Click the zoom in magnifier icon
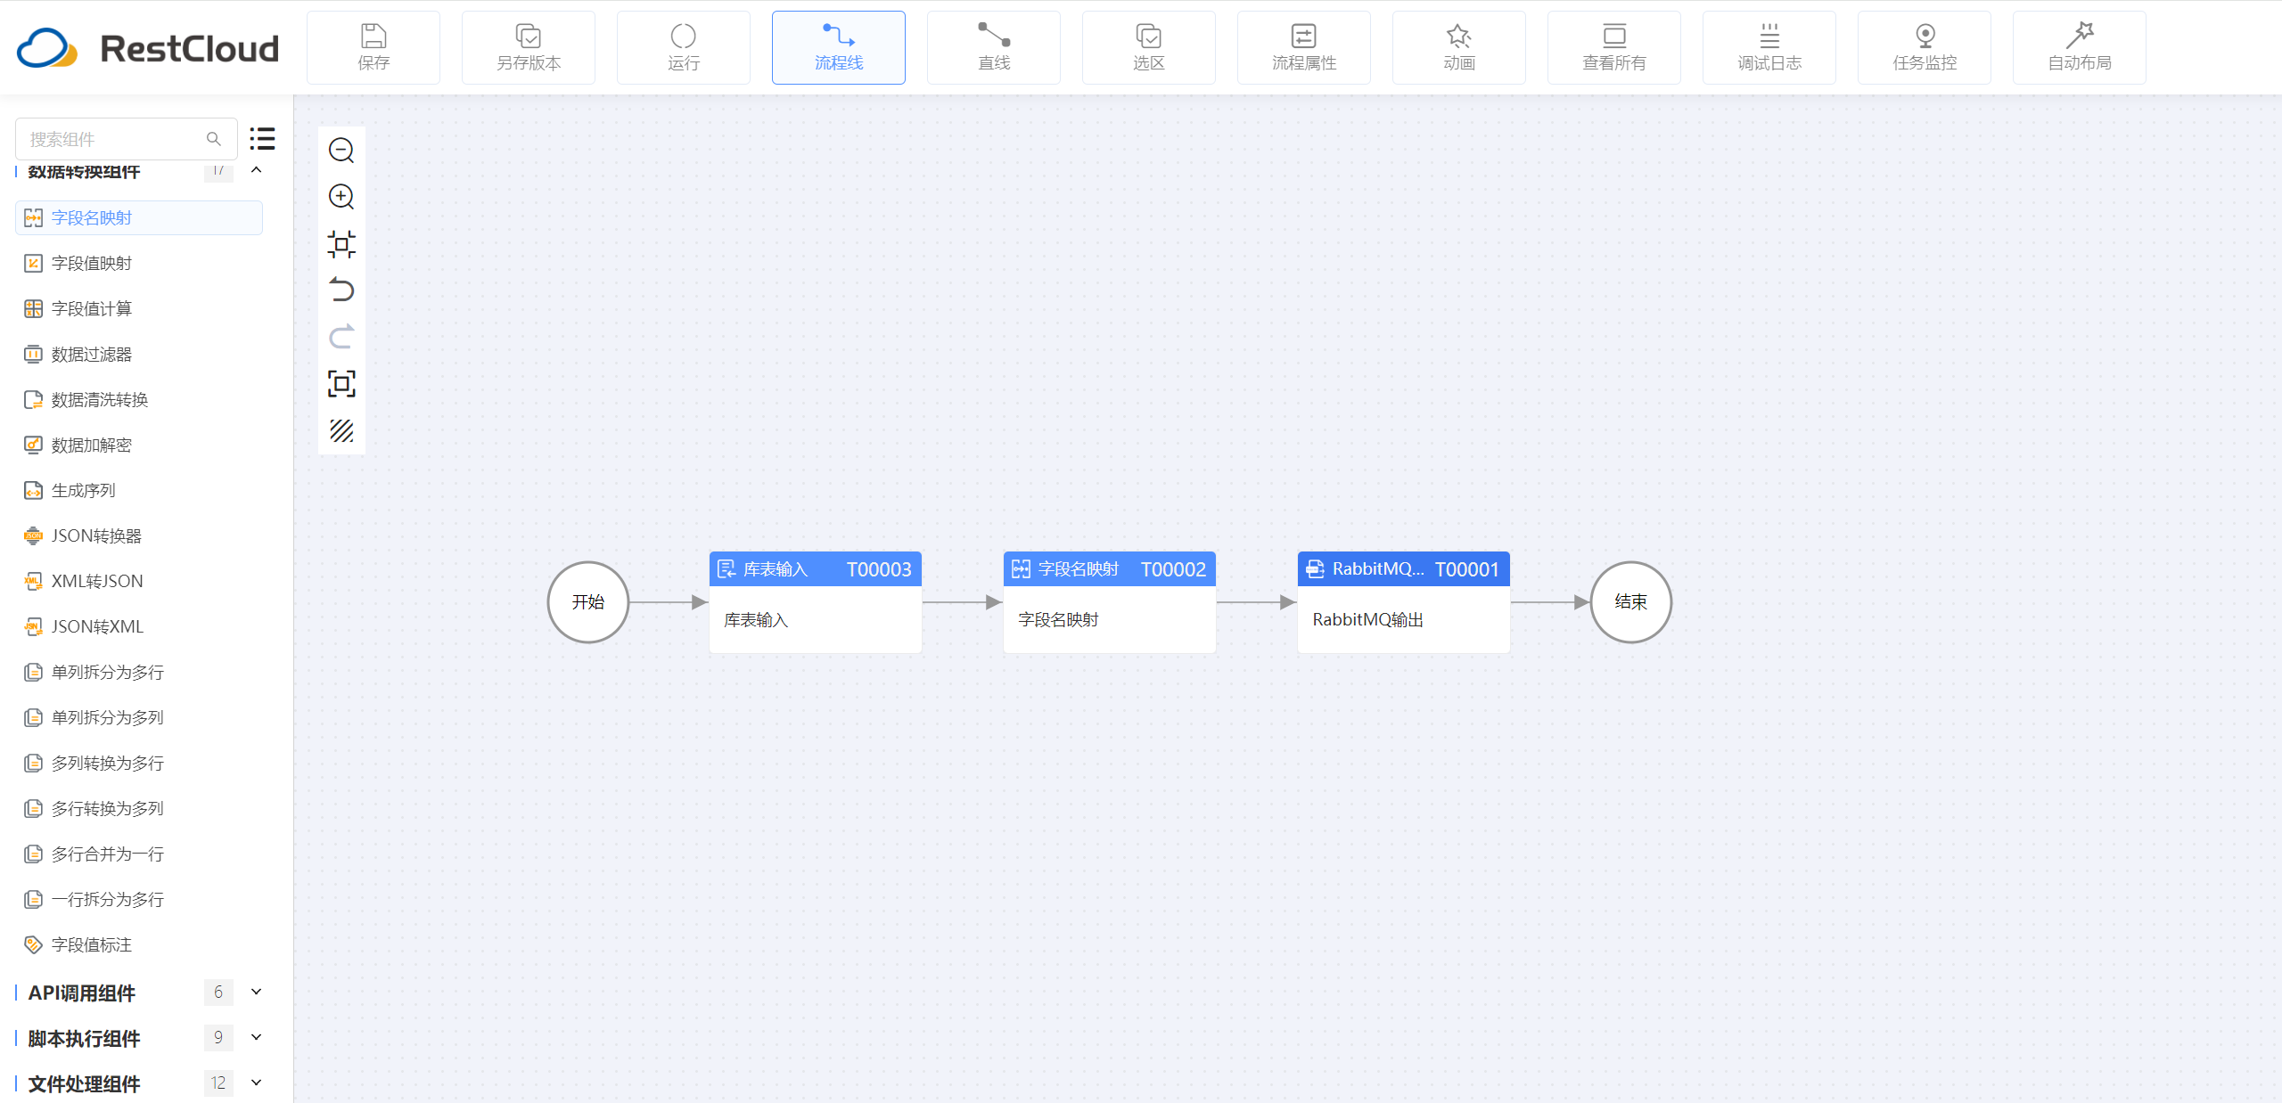Screen dimensions: 2282x1103 coord(341,197)
